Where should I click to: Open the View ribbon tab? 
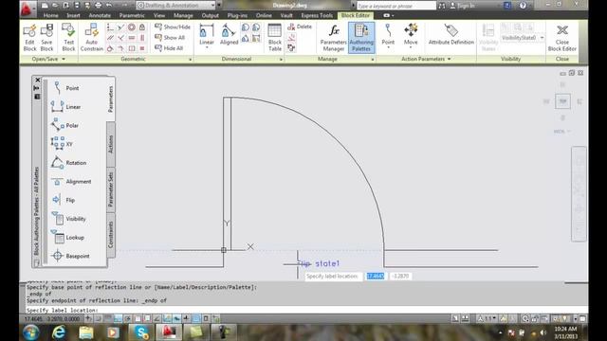159,15
